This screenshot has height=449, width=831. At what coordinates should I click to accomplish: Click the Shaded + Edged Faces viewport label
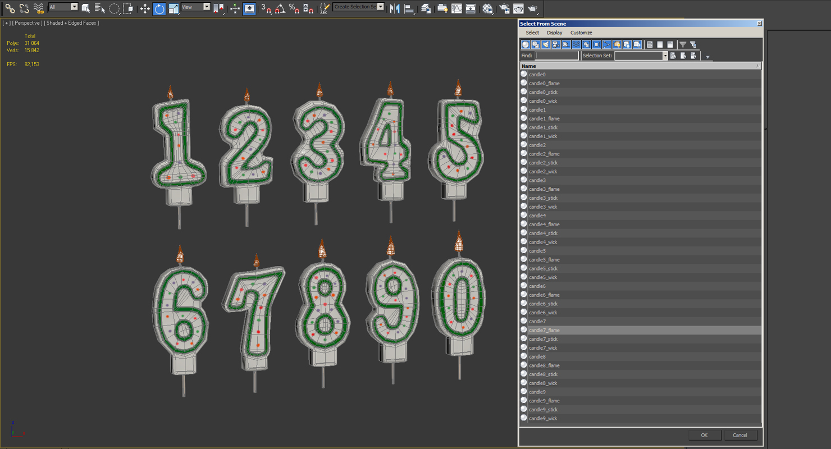[72, 23]
